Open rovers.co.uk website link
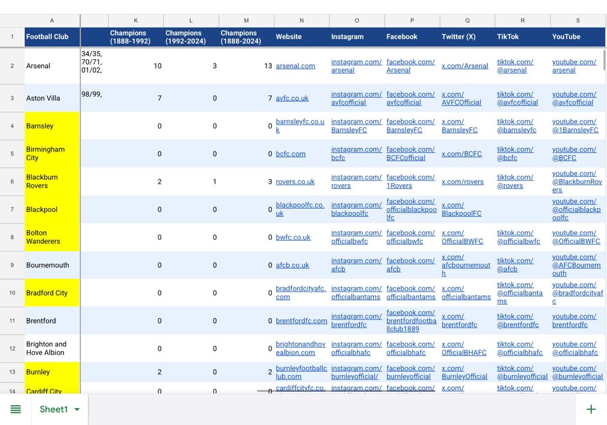607x425 pixels. (x=295, y=182)
